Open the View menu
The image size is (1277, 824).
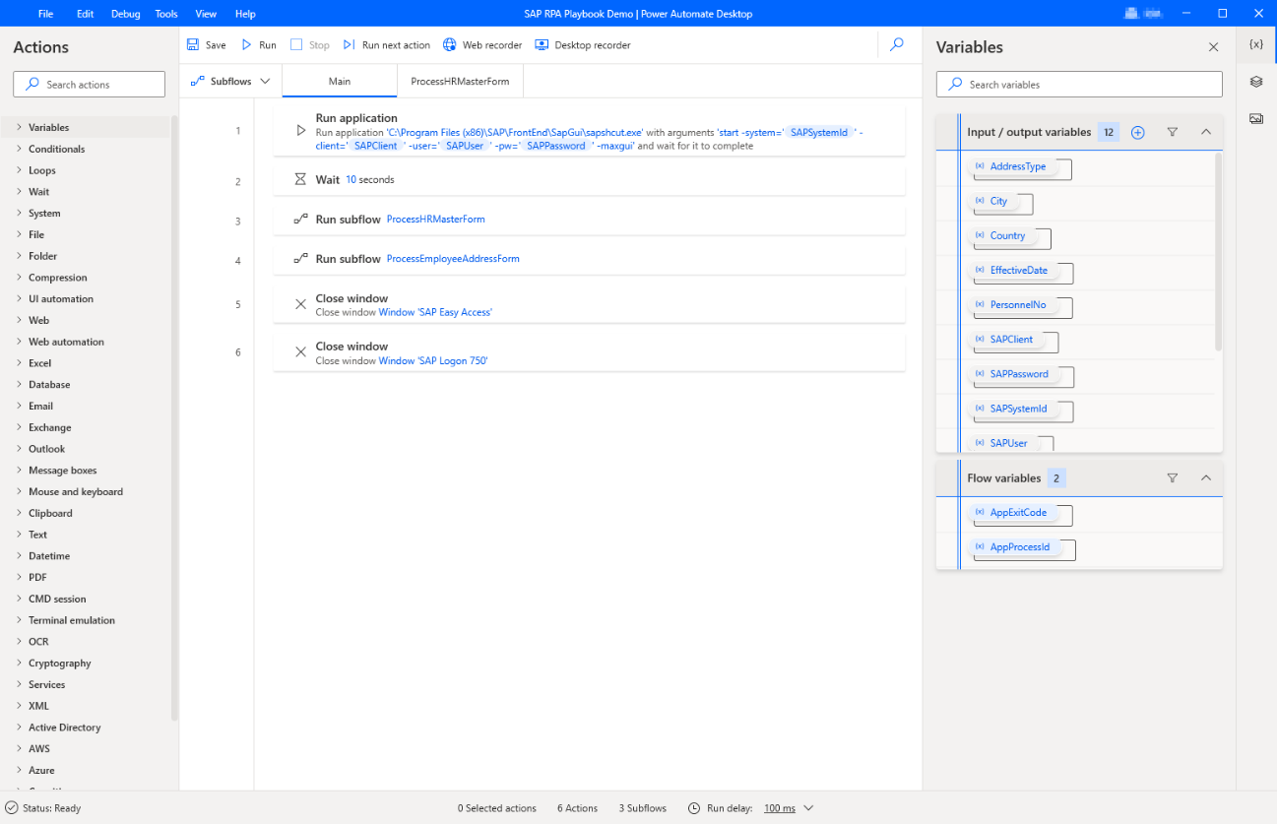[206, 14]
